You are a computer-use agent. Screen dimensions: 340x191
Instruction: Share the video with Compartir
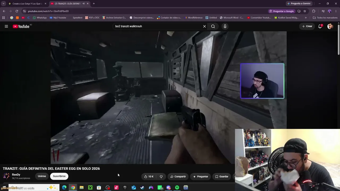point(178,176)
